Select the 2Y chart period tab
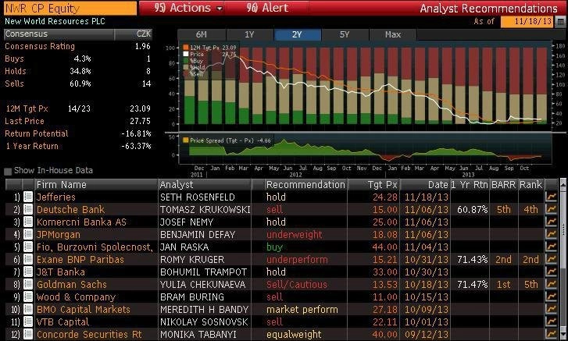This screenshot has width=568, height=341. click(297, 34)
